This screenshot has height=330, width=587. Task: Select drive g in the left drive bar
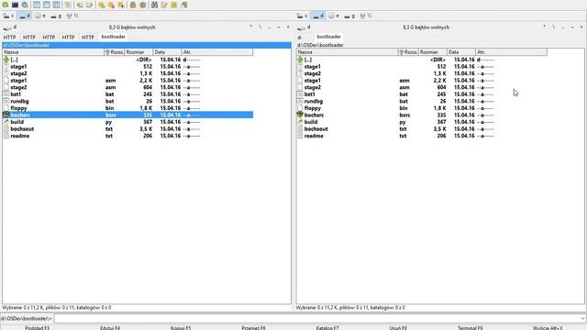[x=55, y=16]
